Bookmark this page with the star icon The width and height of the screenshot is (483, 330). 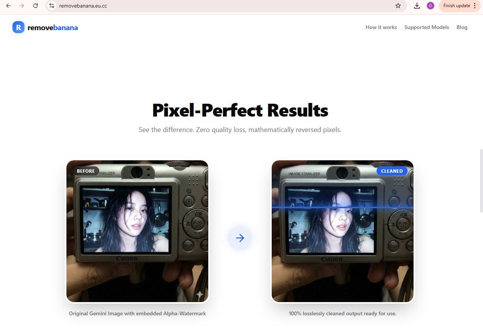click(398, 6)
